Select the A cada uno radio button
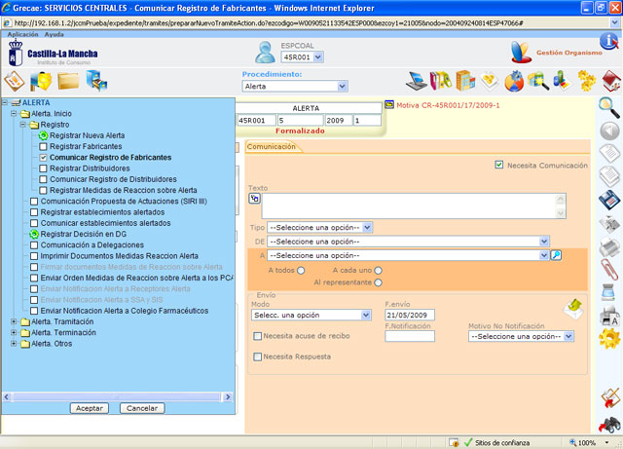623x449 pixels. coord(378,271)
